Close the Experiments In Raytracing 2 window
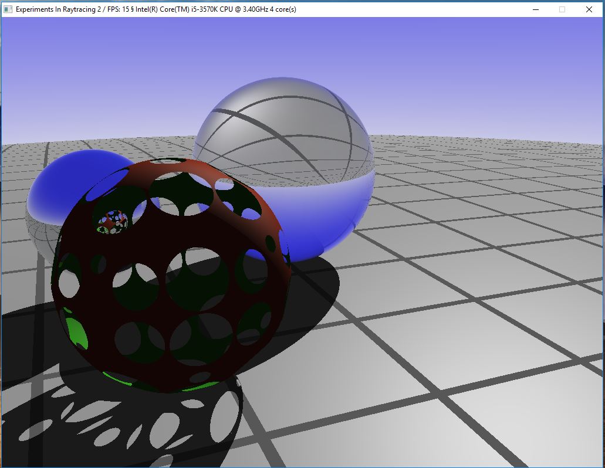Screen dimensions: 605x468 tap(589, 9)
